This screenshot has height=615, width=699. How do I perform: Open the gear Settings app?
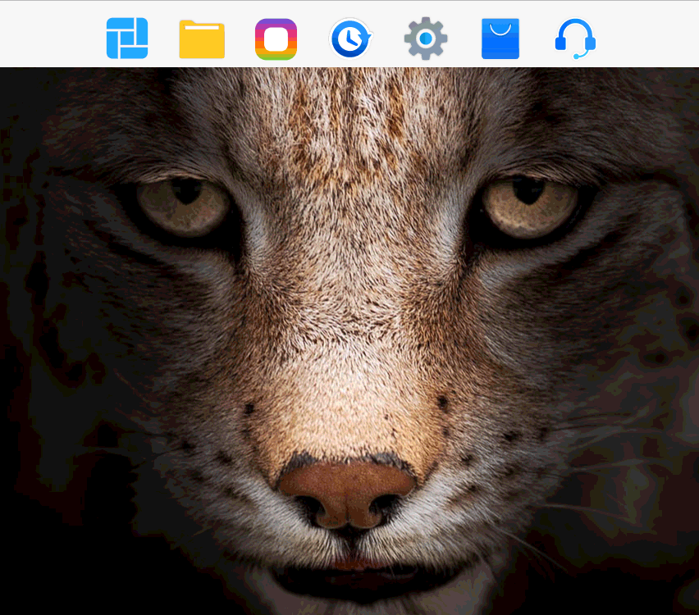(x=426, y=39)
